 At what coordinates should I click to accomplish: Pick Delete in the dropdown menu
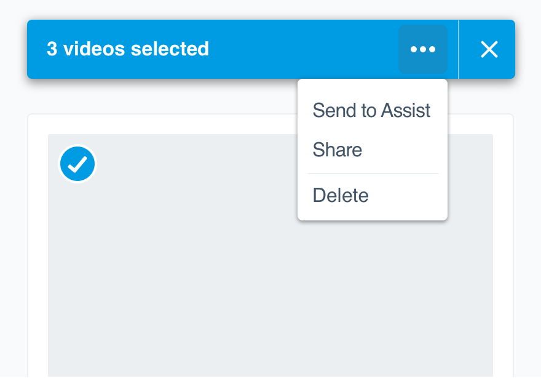pos(341,195)
